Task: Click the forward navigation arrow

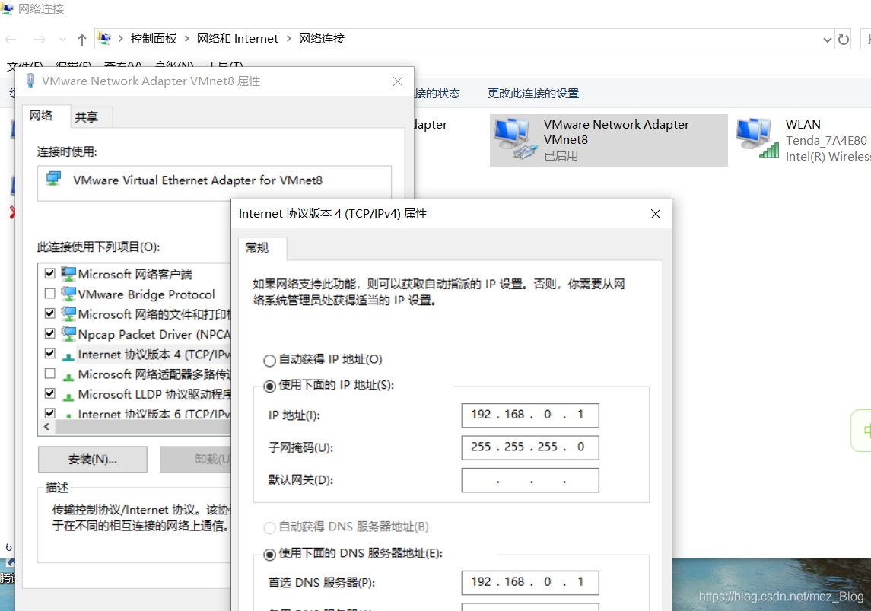Action: (x=40, y=40)
